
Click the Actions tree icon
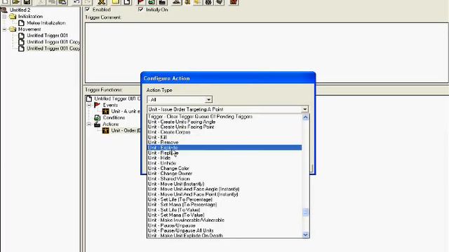(97, 125)
